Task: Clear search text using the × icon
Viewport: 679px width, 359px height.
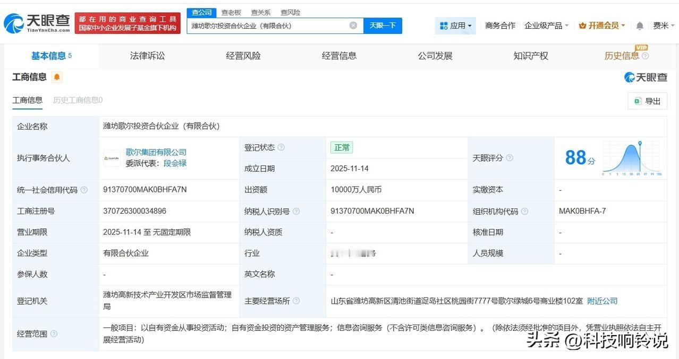Action: [352, 25]
